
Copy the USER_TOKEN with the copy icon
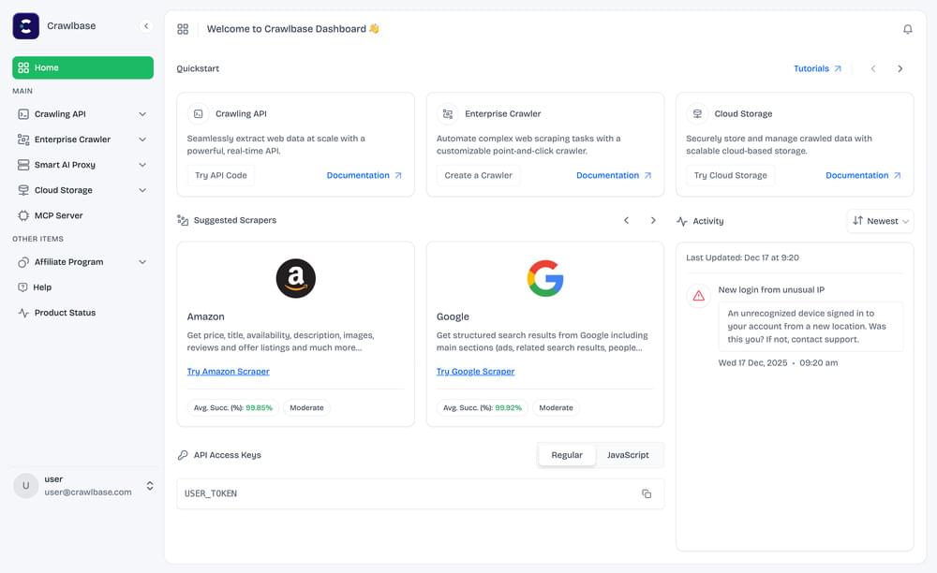[x=647, y=493]
